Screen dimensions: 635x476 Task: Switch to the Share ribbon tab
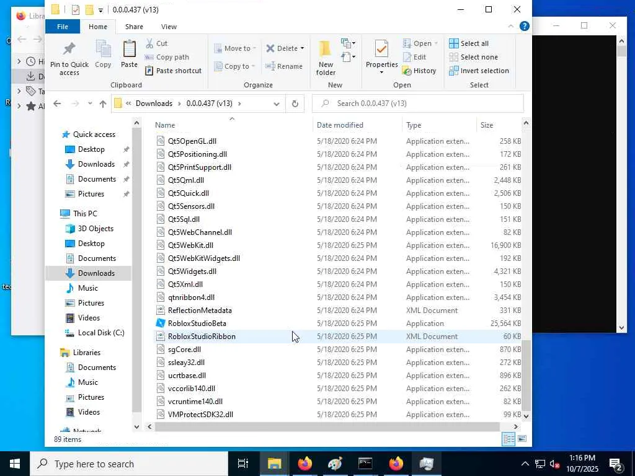coord(134,27)
